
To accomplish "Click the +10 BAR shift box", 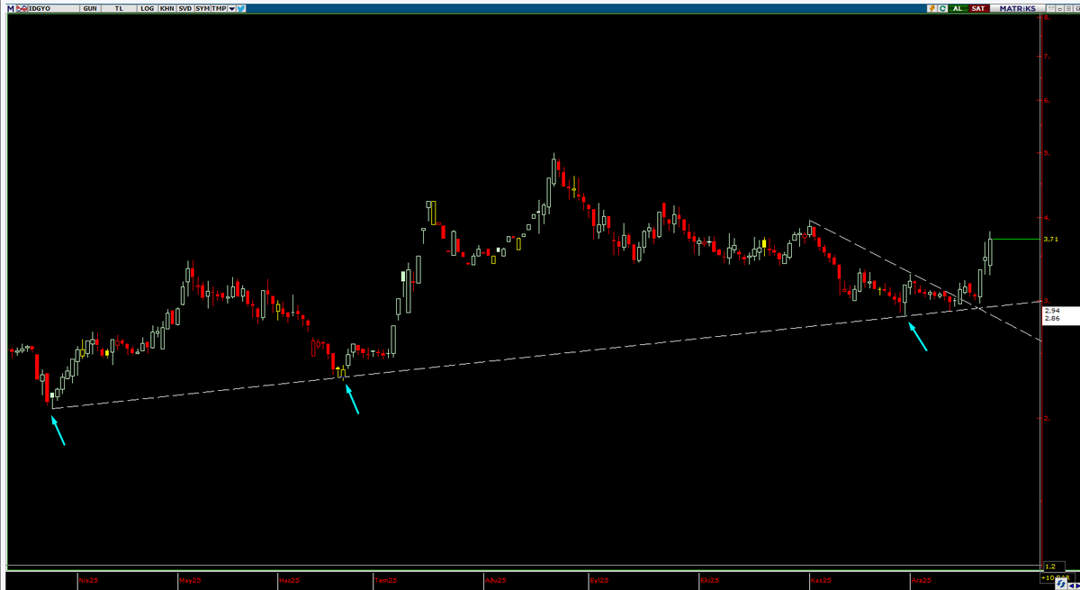I will click(x=1057, y=577).
